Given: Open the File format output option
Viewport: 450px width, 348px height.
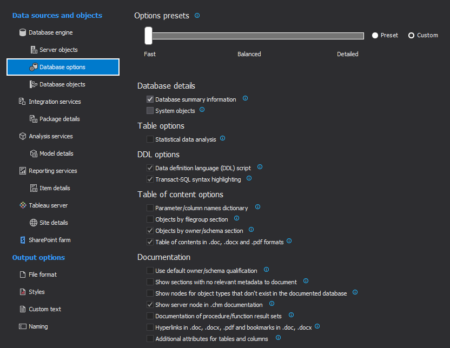Looking at the screenshot, I should pyautogui.click(x=43, y=275).
